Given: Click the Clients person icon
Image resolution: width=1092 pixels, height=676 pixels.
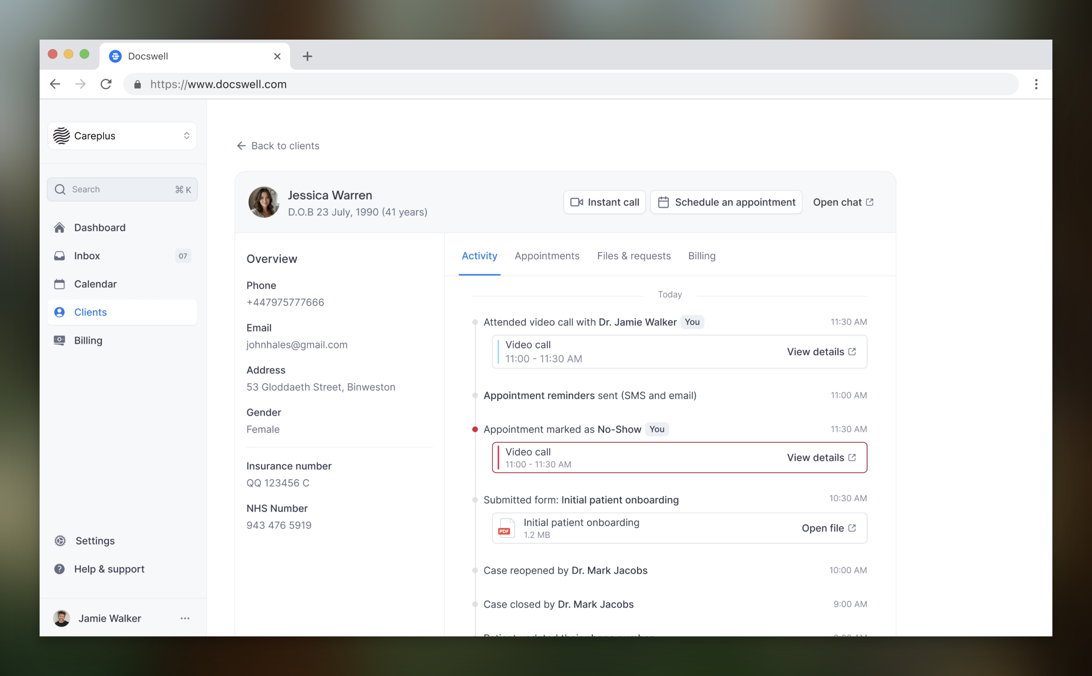Looking at the screenshot, I should point(59,312).
